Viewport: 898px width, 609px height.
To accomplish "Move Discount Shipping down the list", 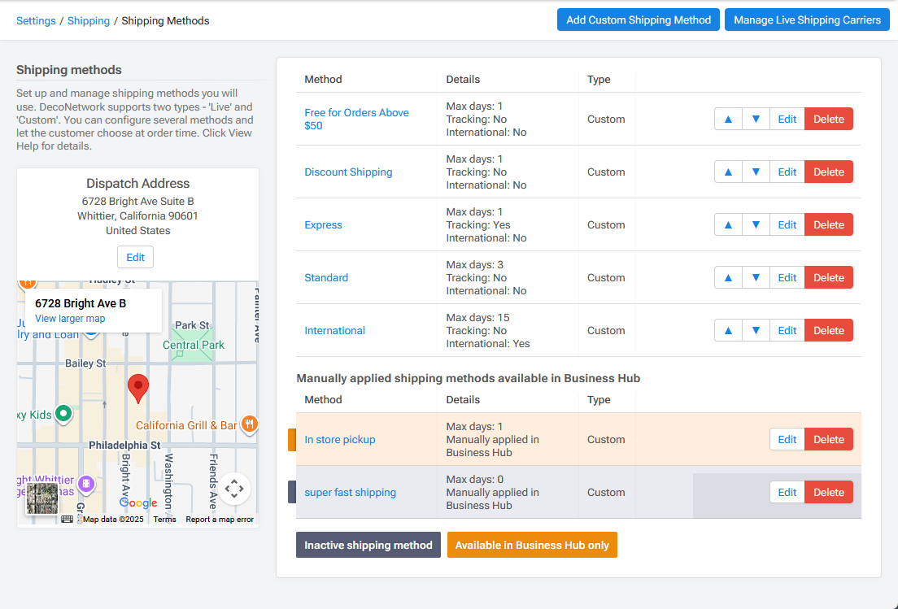I will pyautogui.click(x=756, y=172).
